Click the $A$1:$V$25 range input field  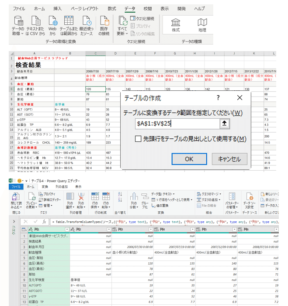(177, 124)
